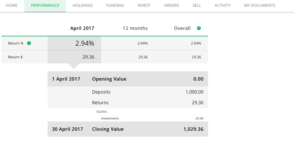Click help icon next to Overall
The width and height of the screenshot is (294, 153).
coord(199,28)
